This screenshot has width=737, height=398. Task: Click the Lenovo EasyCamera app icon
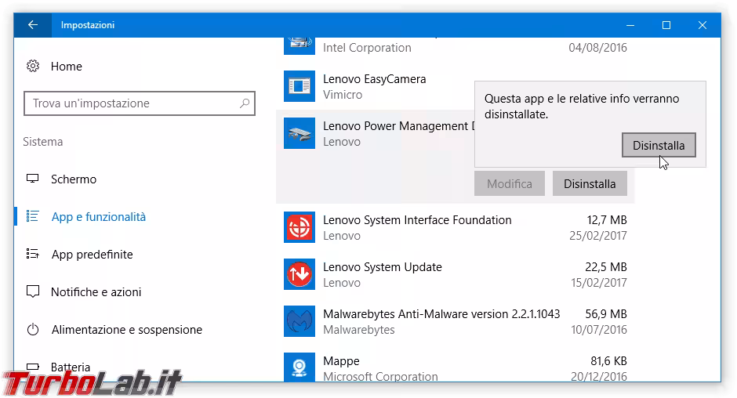tap(300, 86)
